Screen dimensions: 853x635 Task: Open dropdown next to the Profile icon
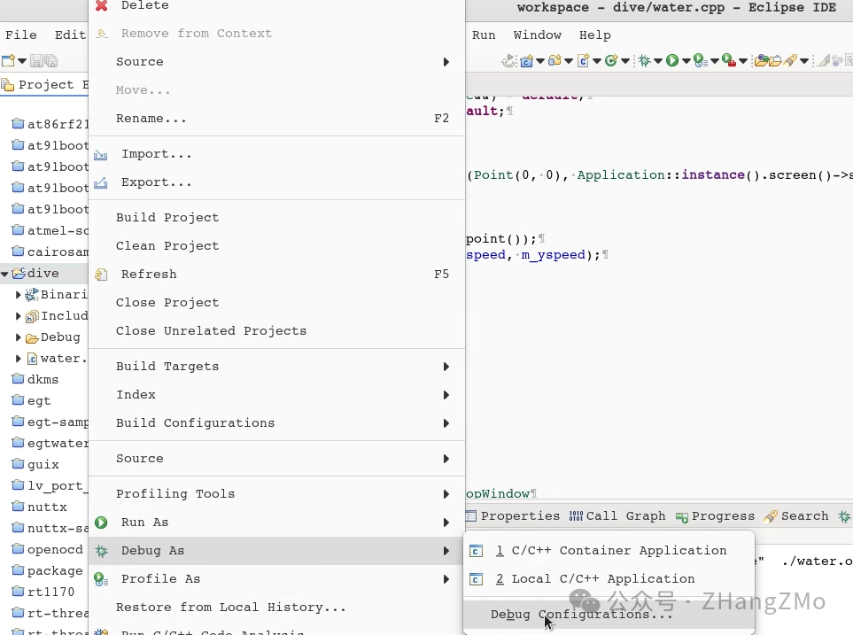(x=715, y=61)
